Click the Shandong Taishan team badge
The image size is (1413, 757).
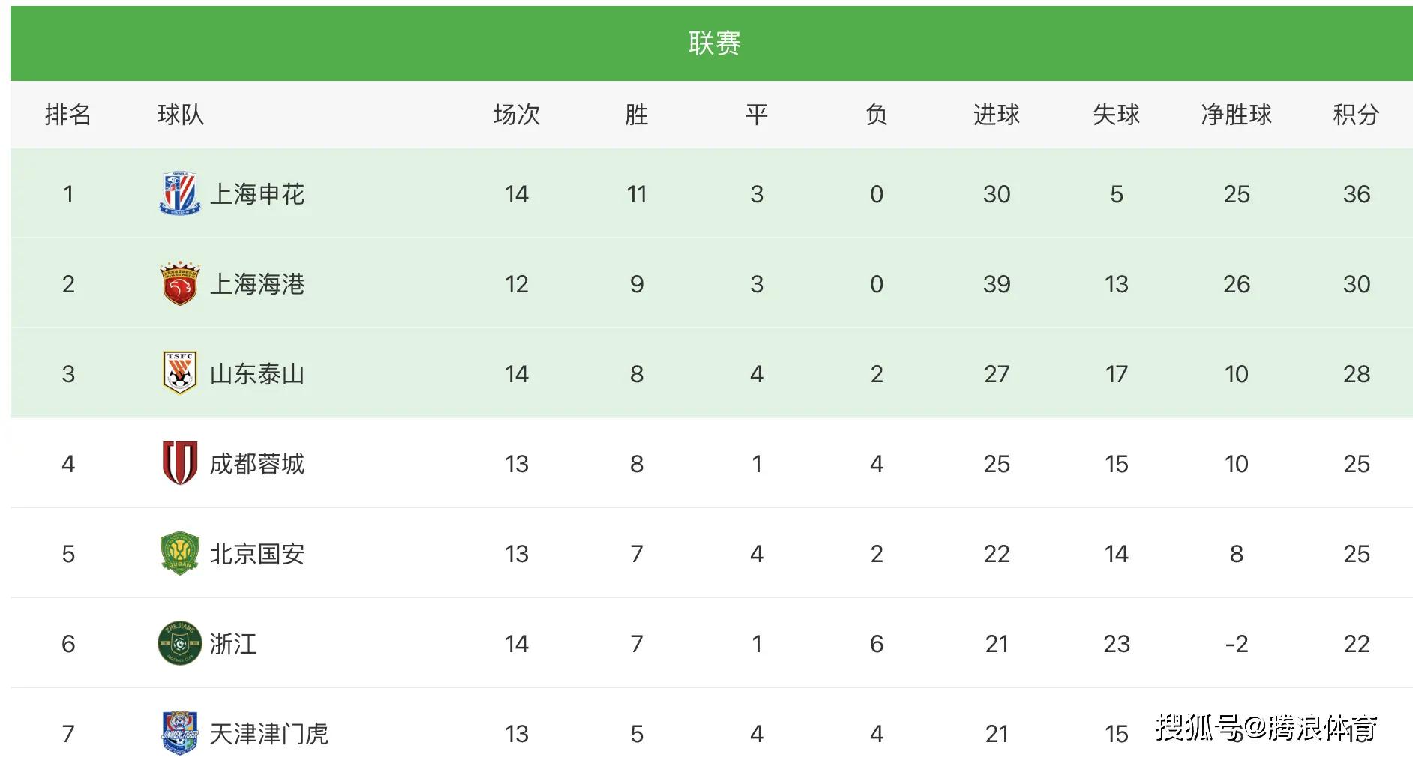pyautogui.click(x=180, y=373)
